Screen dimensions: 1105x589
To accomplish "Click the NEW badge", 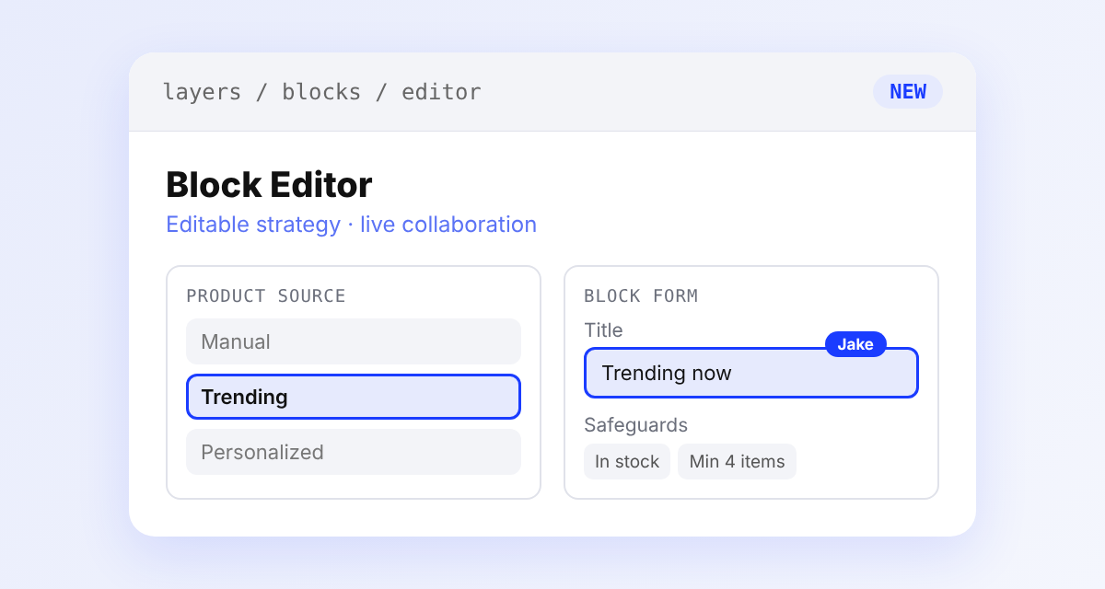I will [x=908, y=92].
